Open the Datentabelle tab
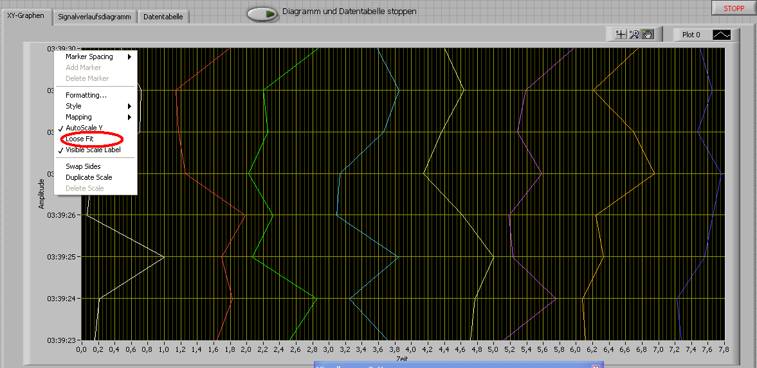 (x=163, y=17)
